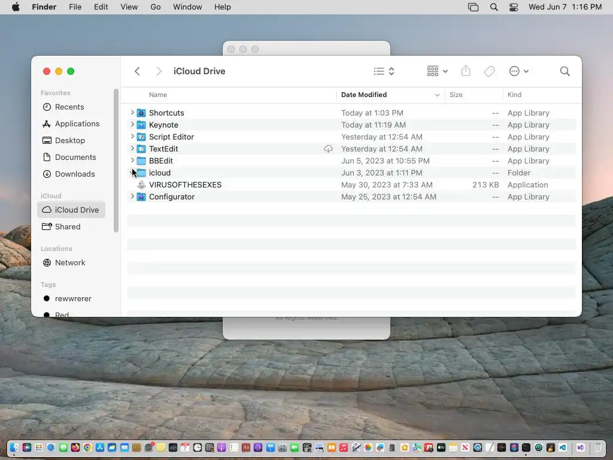Open the list view switcher control
This screenshot has width=613, height=460.
[384, 71]
